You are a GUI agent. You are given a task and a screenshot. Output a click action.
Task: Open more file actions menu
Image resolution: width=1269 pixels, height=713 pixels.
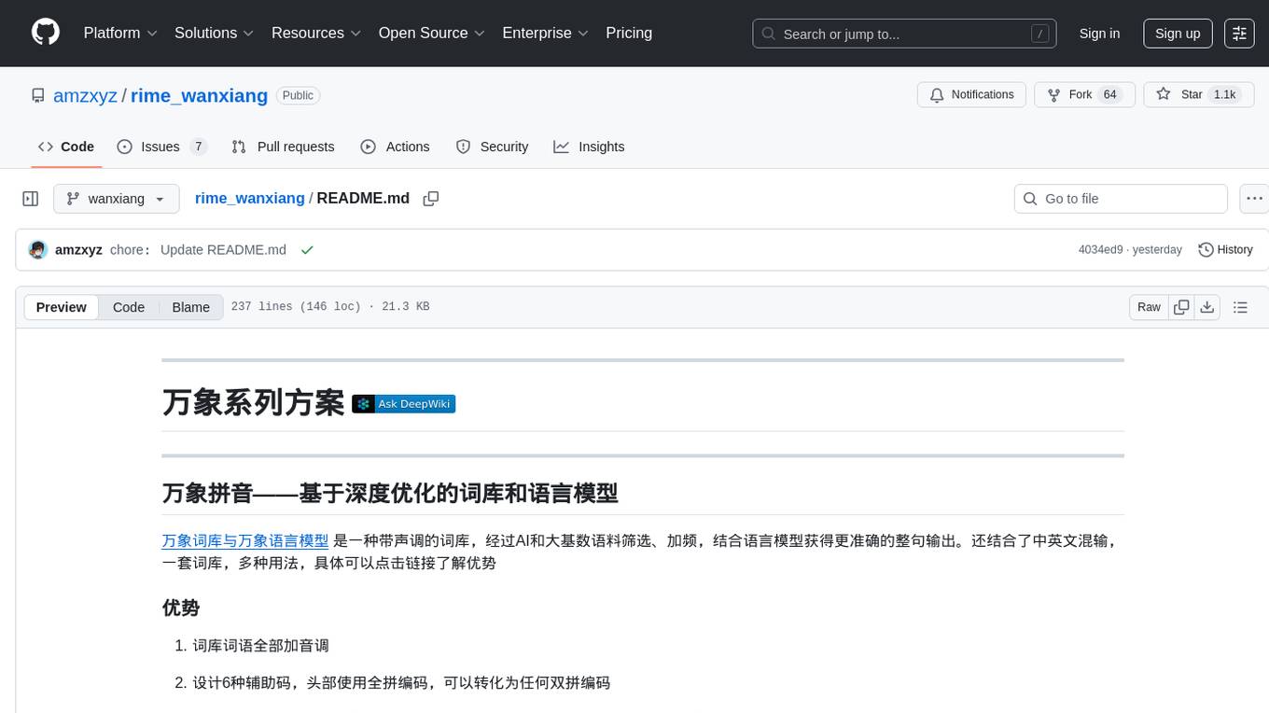pos(1255,199)
